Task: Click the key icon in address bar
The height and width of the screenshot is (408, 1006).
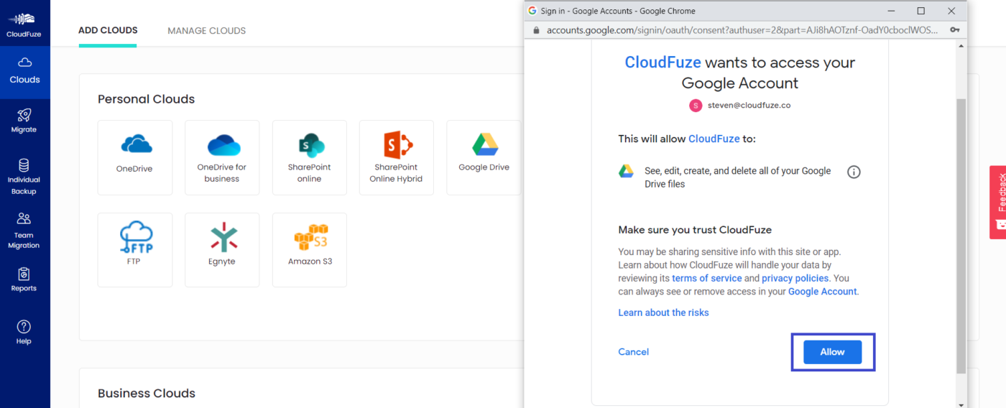Action: 955,30
